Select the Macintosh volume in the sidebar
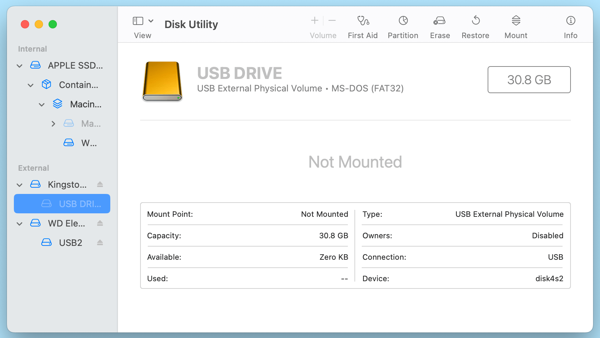This screenshot has width=600, height=338. 86,104
